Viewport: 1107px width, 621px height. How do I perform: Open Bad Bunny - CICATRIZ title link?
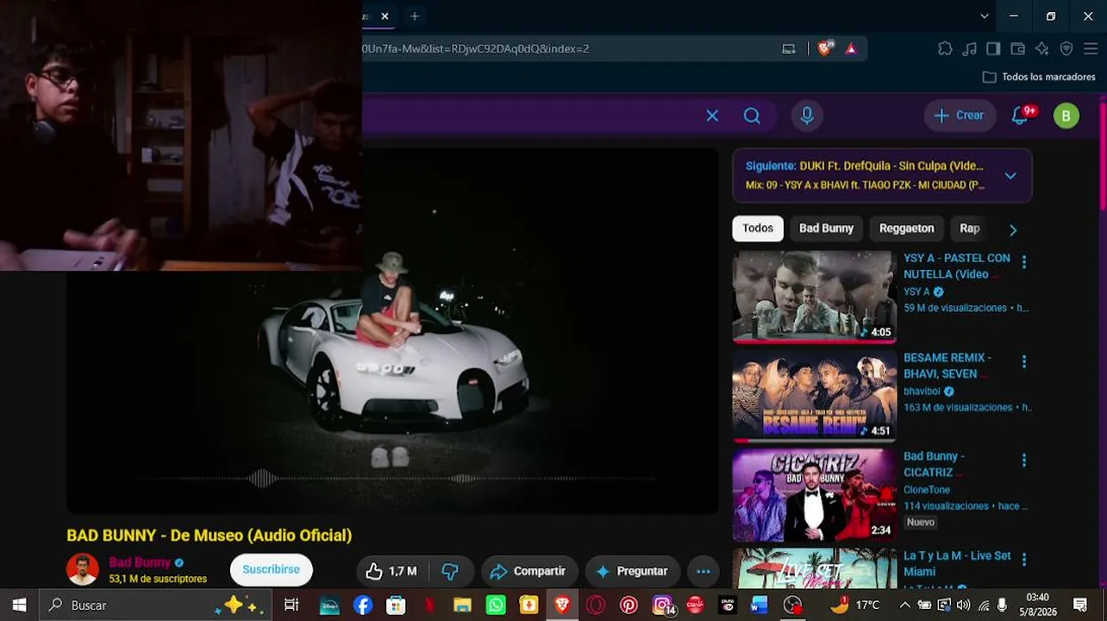click(x=934, y=464)
